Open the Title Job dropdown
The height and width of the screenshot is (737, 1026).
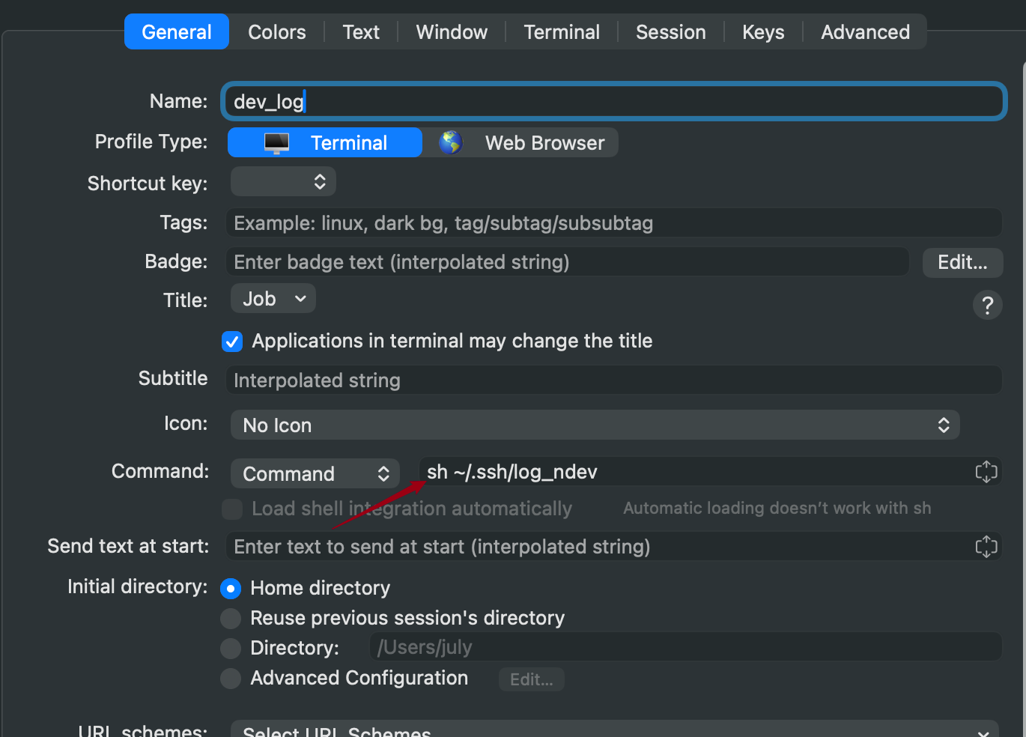click(273, 299)
